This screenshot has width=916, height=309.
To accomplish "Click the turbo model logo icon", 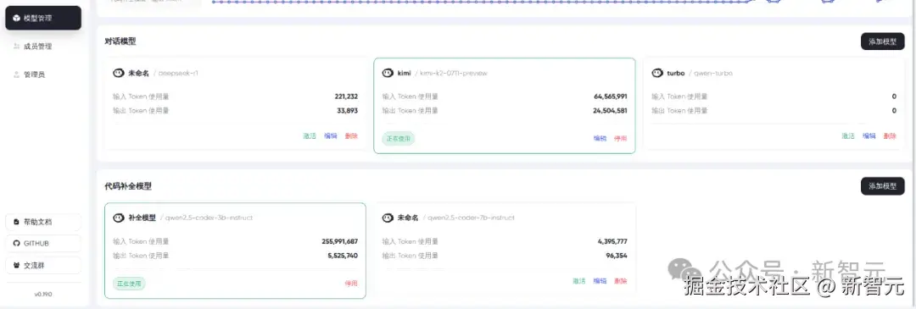I will (656, 73).
